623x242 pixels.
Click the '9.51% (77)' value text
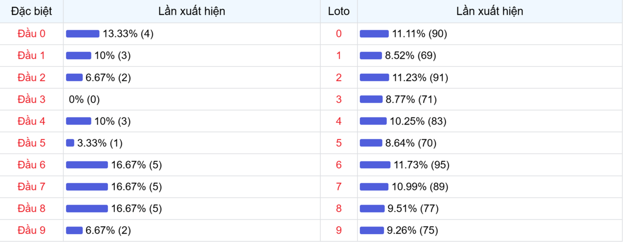coord(413,209)
